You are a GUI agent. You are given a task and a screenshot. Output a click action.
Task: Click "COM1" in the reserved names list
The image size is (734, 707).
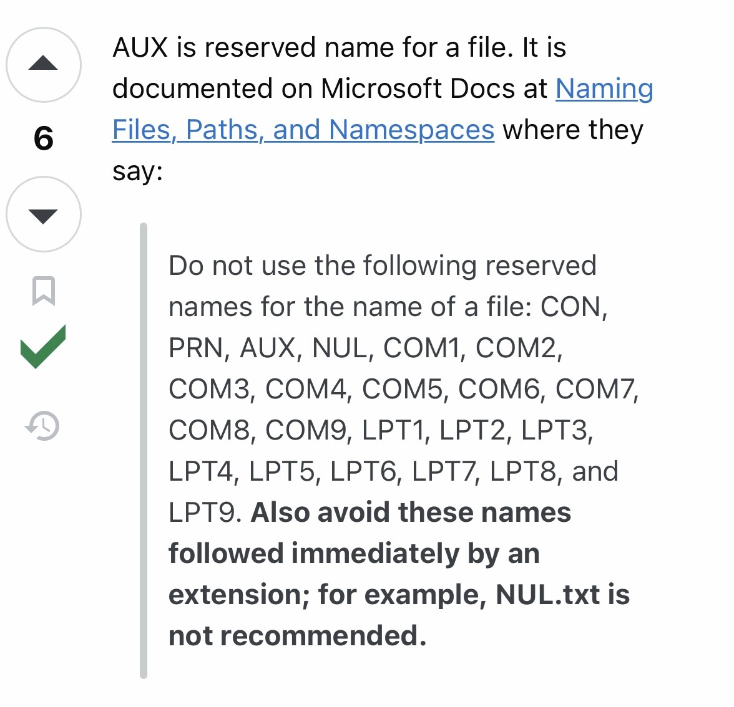[421, 348]
